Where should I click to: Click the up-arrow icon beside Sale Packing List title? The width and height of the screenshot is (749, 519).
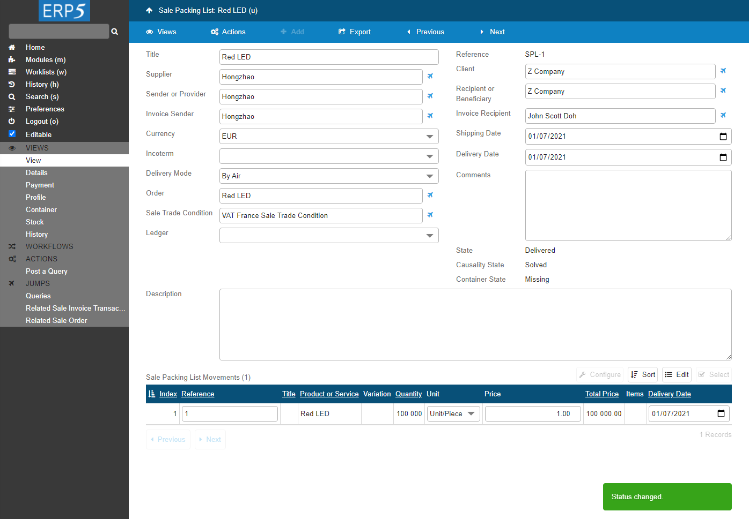pos(149,10)
